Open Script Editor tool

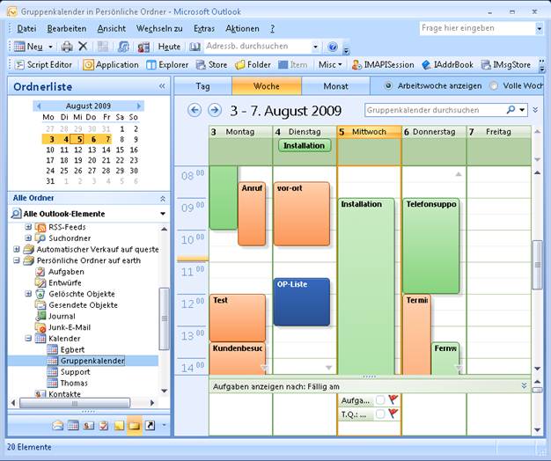44,65
